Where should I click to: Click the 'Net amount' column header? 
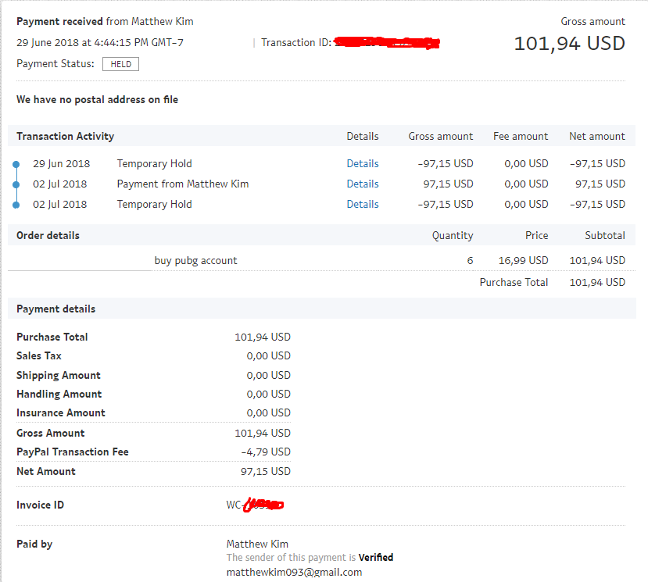596,136
